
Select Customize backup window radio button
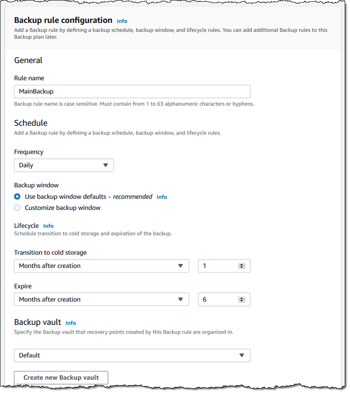(x=17, y=208)
